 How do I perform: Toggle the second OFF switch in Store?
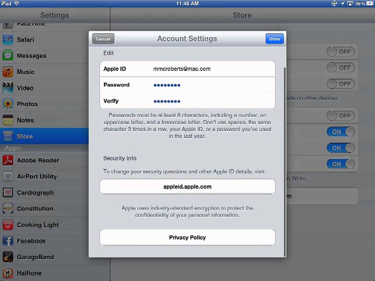tap(341, 68)
